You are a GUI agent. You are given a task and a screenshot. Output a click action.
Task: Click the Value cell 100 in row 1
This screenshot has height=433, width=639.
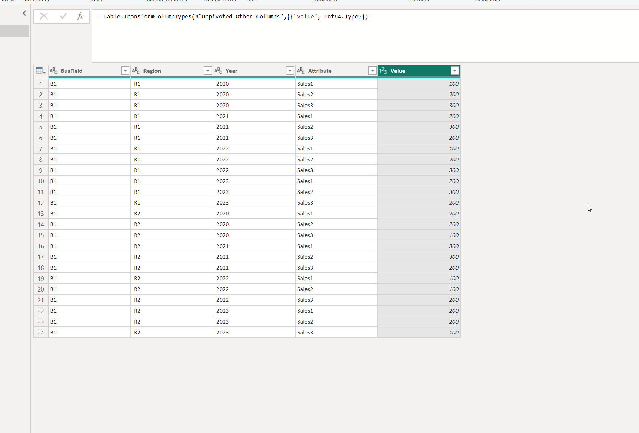tap(419, 84)
